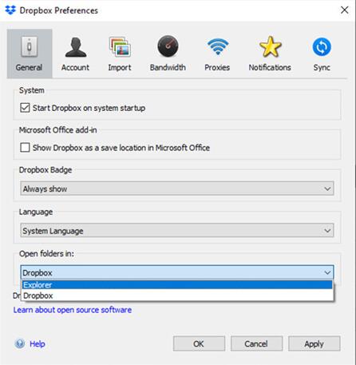356x365 pixels.
Task: Open the Account preferences tab icon
Action: tap(76, 47)
